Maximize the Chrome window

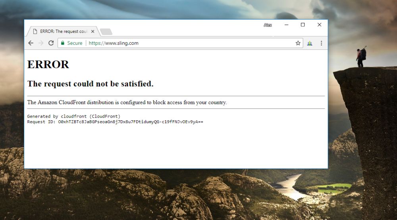[303, 25]
